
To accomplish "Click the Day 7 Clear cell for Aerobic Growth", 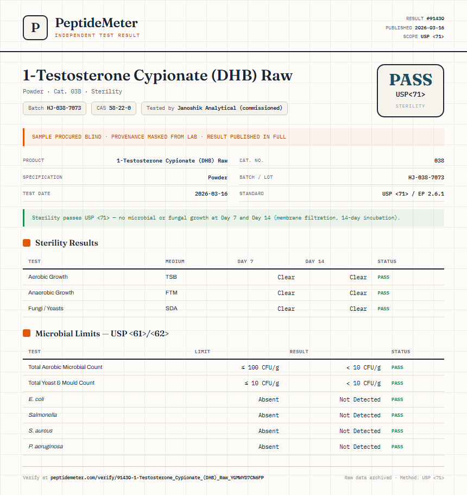I will point(286,277).
